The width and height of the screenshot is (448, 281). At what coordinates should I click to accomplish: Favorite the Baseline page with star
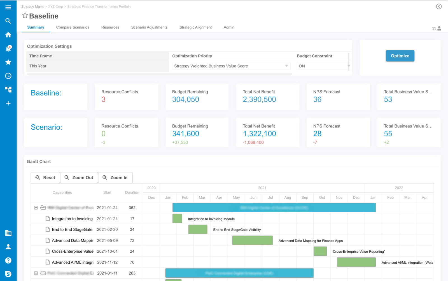click(x=25, y=16)
